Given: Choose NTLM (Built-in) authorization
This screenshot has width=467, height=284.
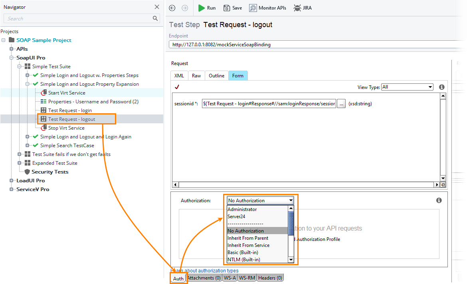Looking at the screenshot, I should [257, 259].
